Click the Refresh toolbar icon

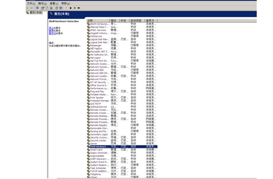47,8
